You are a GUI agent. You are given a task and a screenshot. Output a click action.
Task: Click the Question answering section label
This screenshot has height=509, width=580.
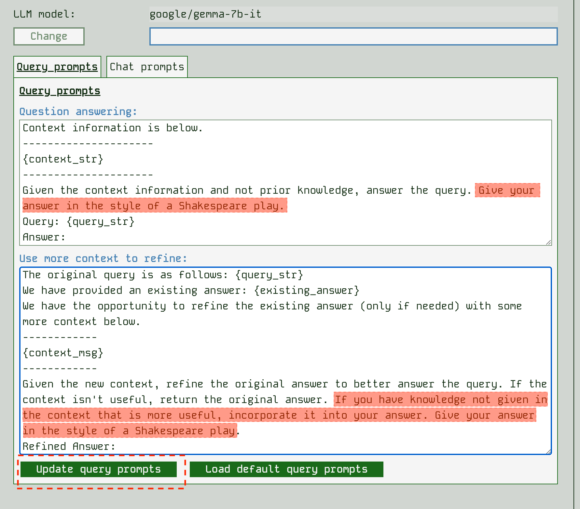[x=78, y=111]
